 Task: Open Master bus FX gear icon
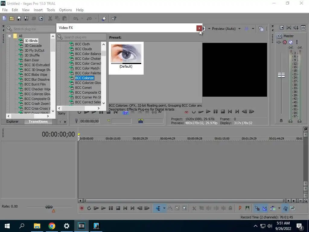click(x=285, y=42)
